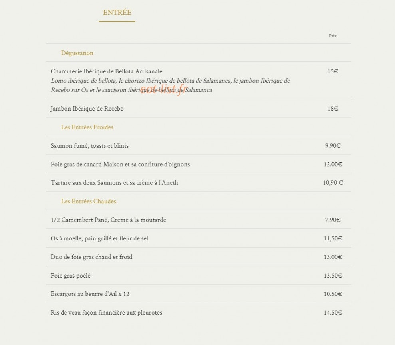The height and width of the screenshot is (345, 395).
Task: Click the 10,90 € price
Action: coord(333,183)
